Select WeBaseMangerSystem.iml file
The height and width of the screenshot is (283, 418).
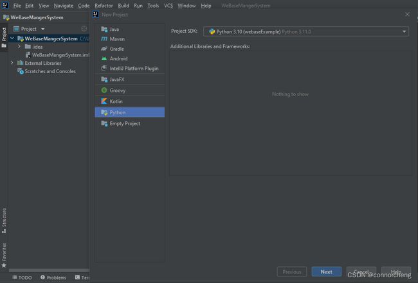[x=58, y=55]
